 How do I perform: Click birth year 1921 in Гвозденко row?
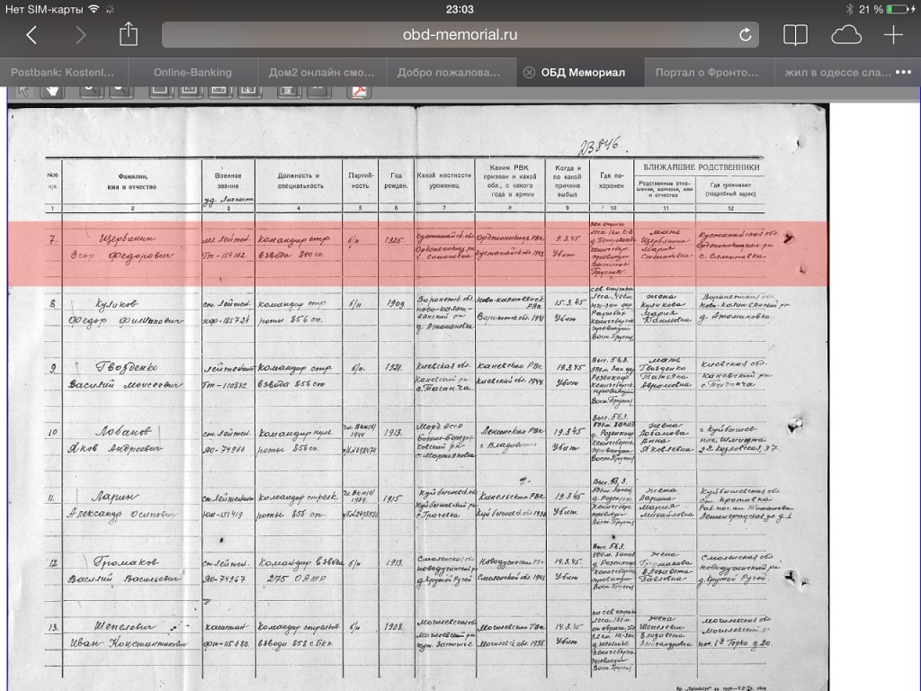(394, 367)
